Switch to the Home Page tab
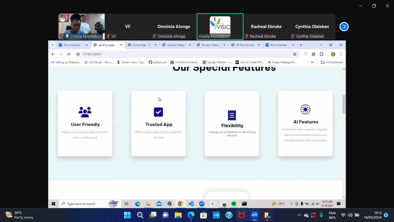The height and width of the screenshot is (222, 394). tap(141, 44)
